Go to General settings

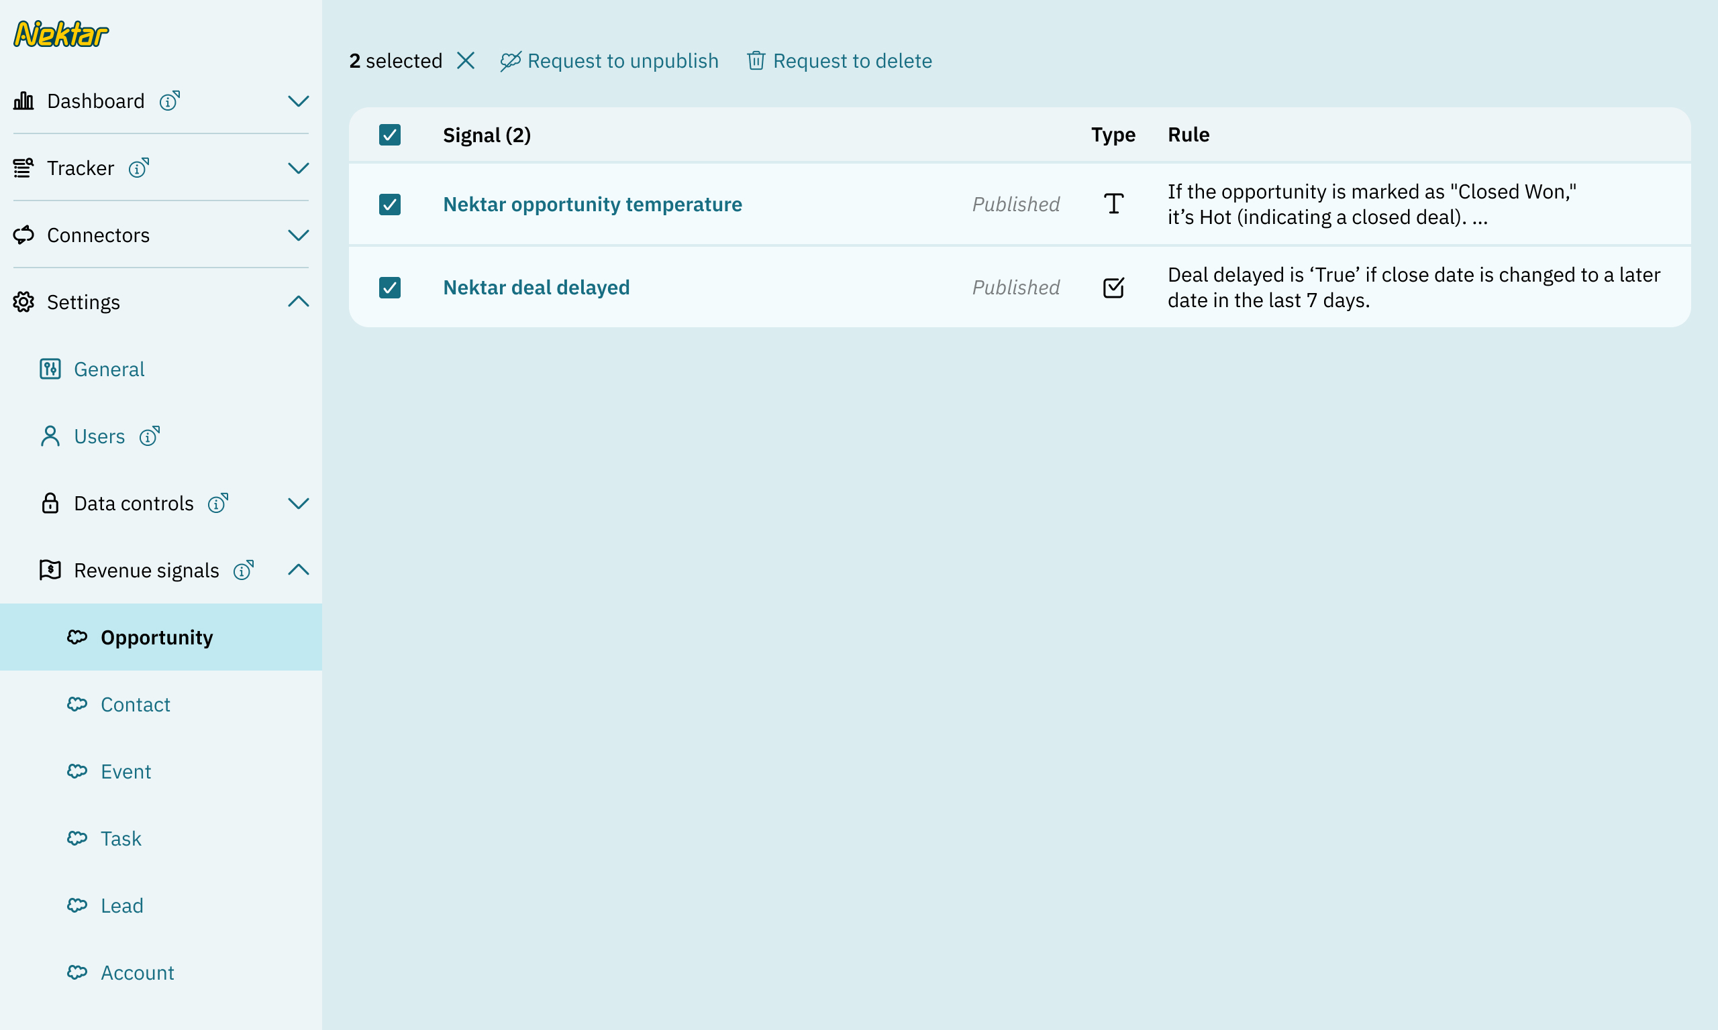click(x=109, y=369)
